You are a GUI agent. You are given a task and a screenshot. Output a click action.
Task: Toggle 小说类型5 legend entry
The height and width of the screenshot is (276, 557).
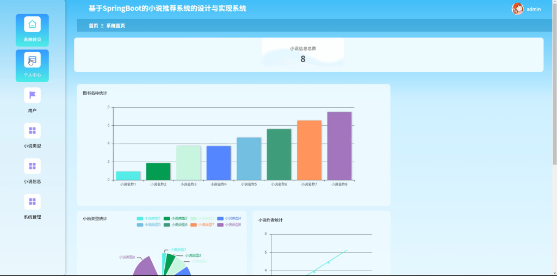(x=148, y=225)
